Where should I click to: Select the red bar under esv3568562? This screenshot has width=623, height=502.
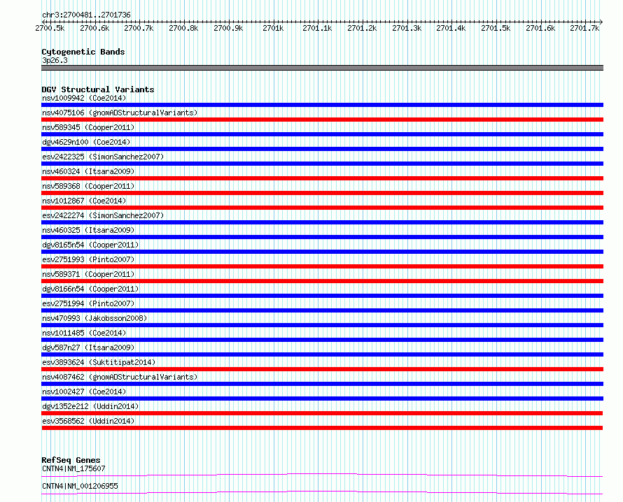pos(322,428)
